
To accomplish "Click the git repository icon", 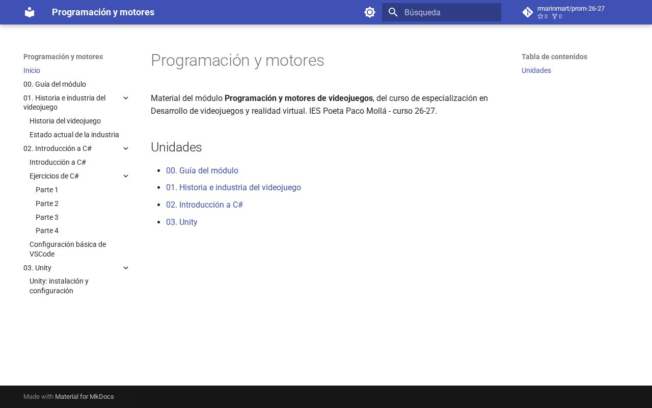I will (528, 12).
